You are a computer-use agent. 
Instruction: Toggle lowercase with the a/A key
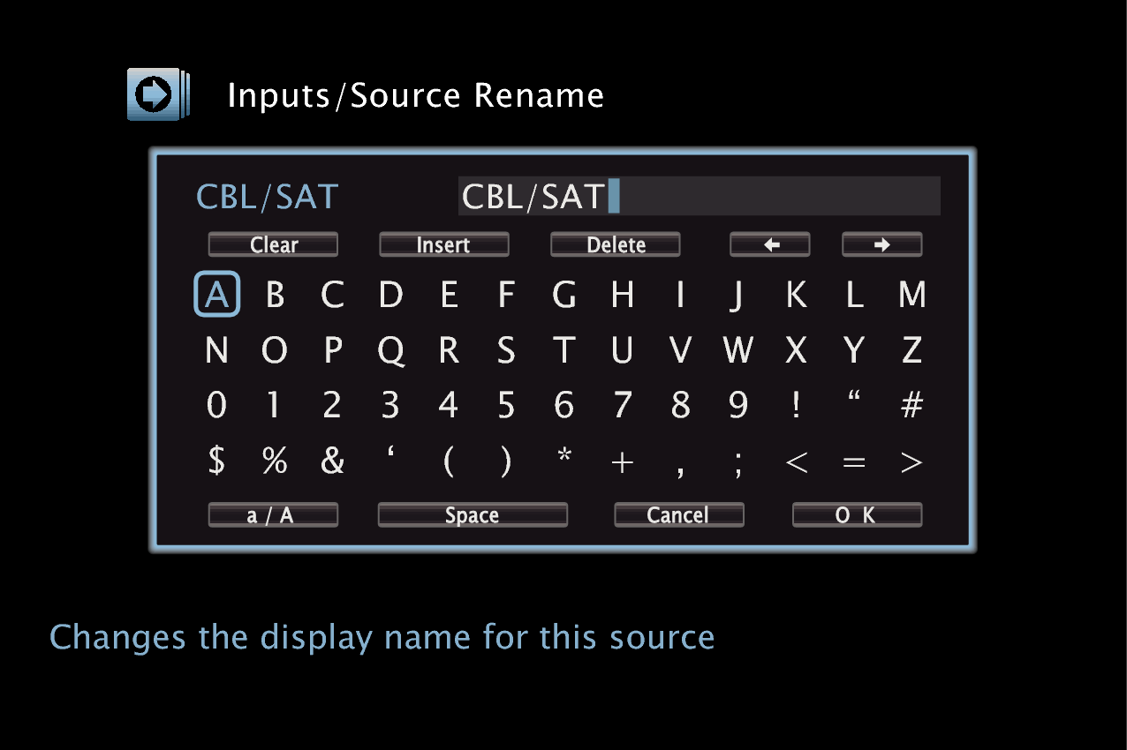273,514
